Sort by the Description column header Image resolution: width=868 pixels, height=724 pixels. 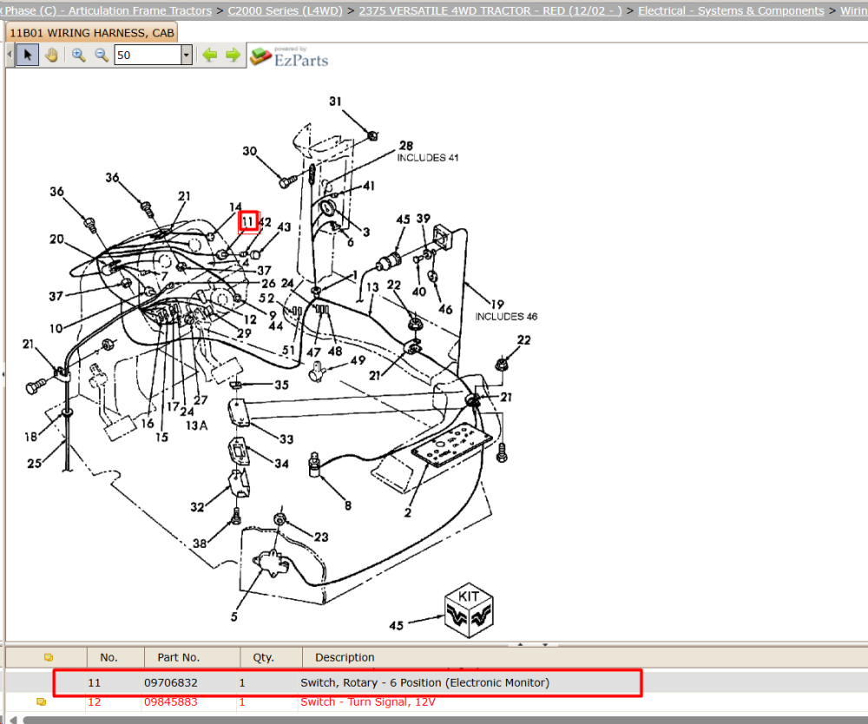coord(345,657)
